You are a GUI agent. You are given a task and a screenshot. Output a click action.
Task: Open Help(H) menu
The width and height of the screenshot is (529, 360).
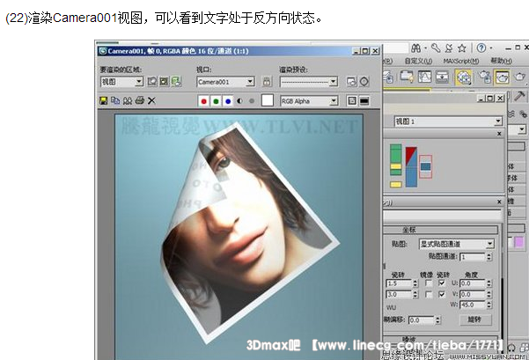coord(501,61)
